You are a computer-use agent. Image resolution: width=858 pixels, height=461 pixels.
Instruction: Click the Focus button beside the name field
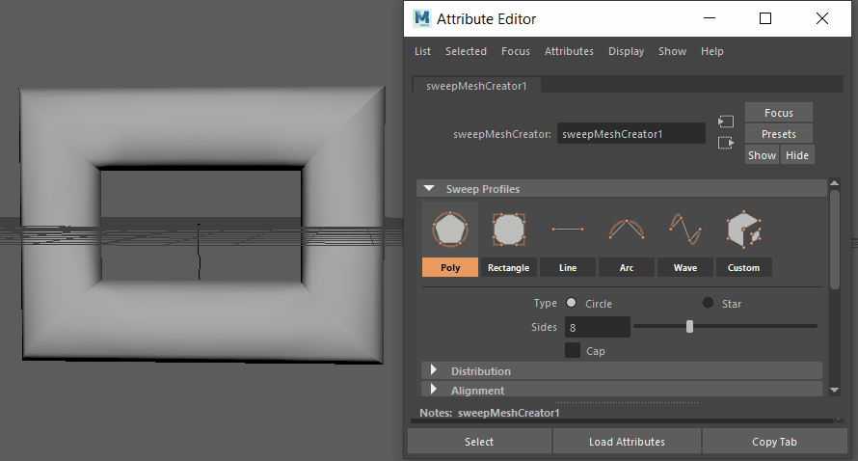(x=779, y=112)
